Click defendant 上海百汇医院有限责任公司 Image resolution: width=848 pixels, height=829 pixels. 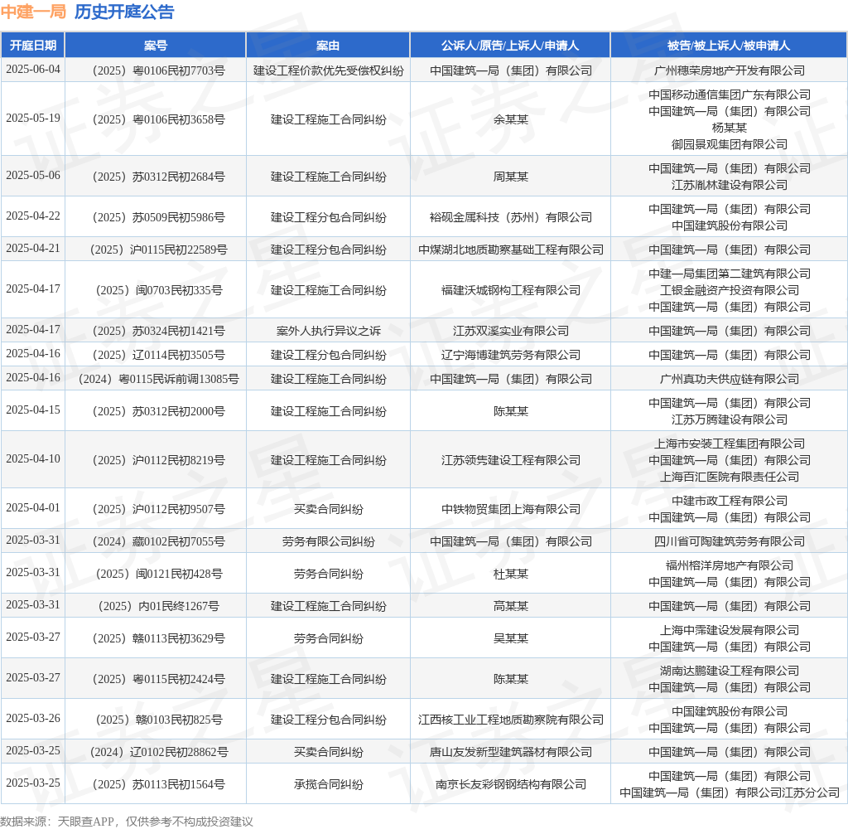tap(729, 477)
